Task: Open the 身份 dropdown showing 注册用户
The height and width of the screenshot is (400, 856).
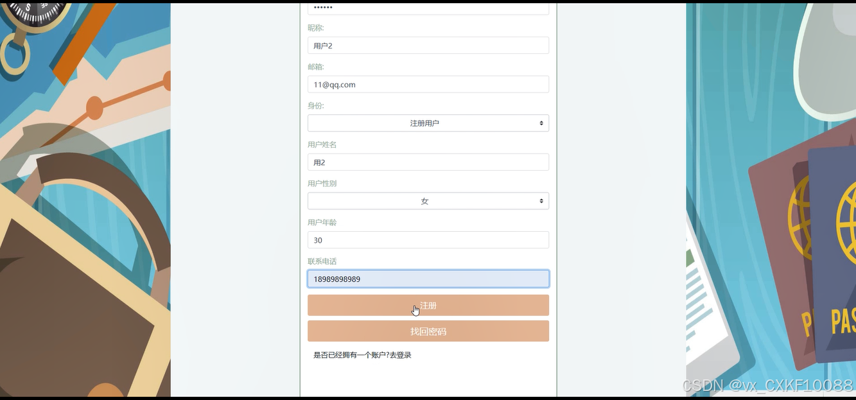Action: pyautogui.click(x=428, y=123)
